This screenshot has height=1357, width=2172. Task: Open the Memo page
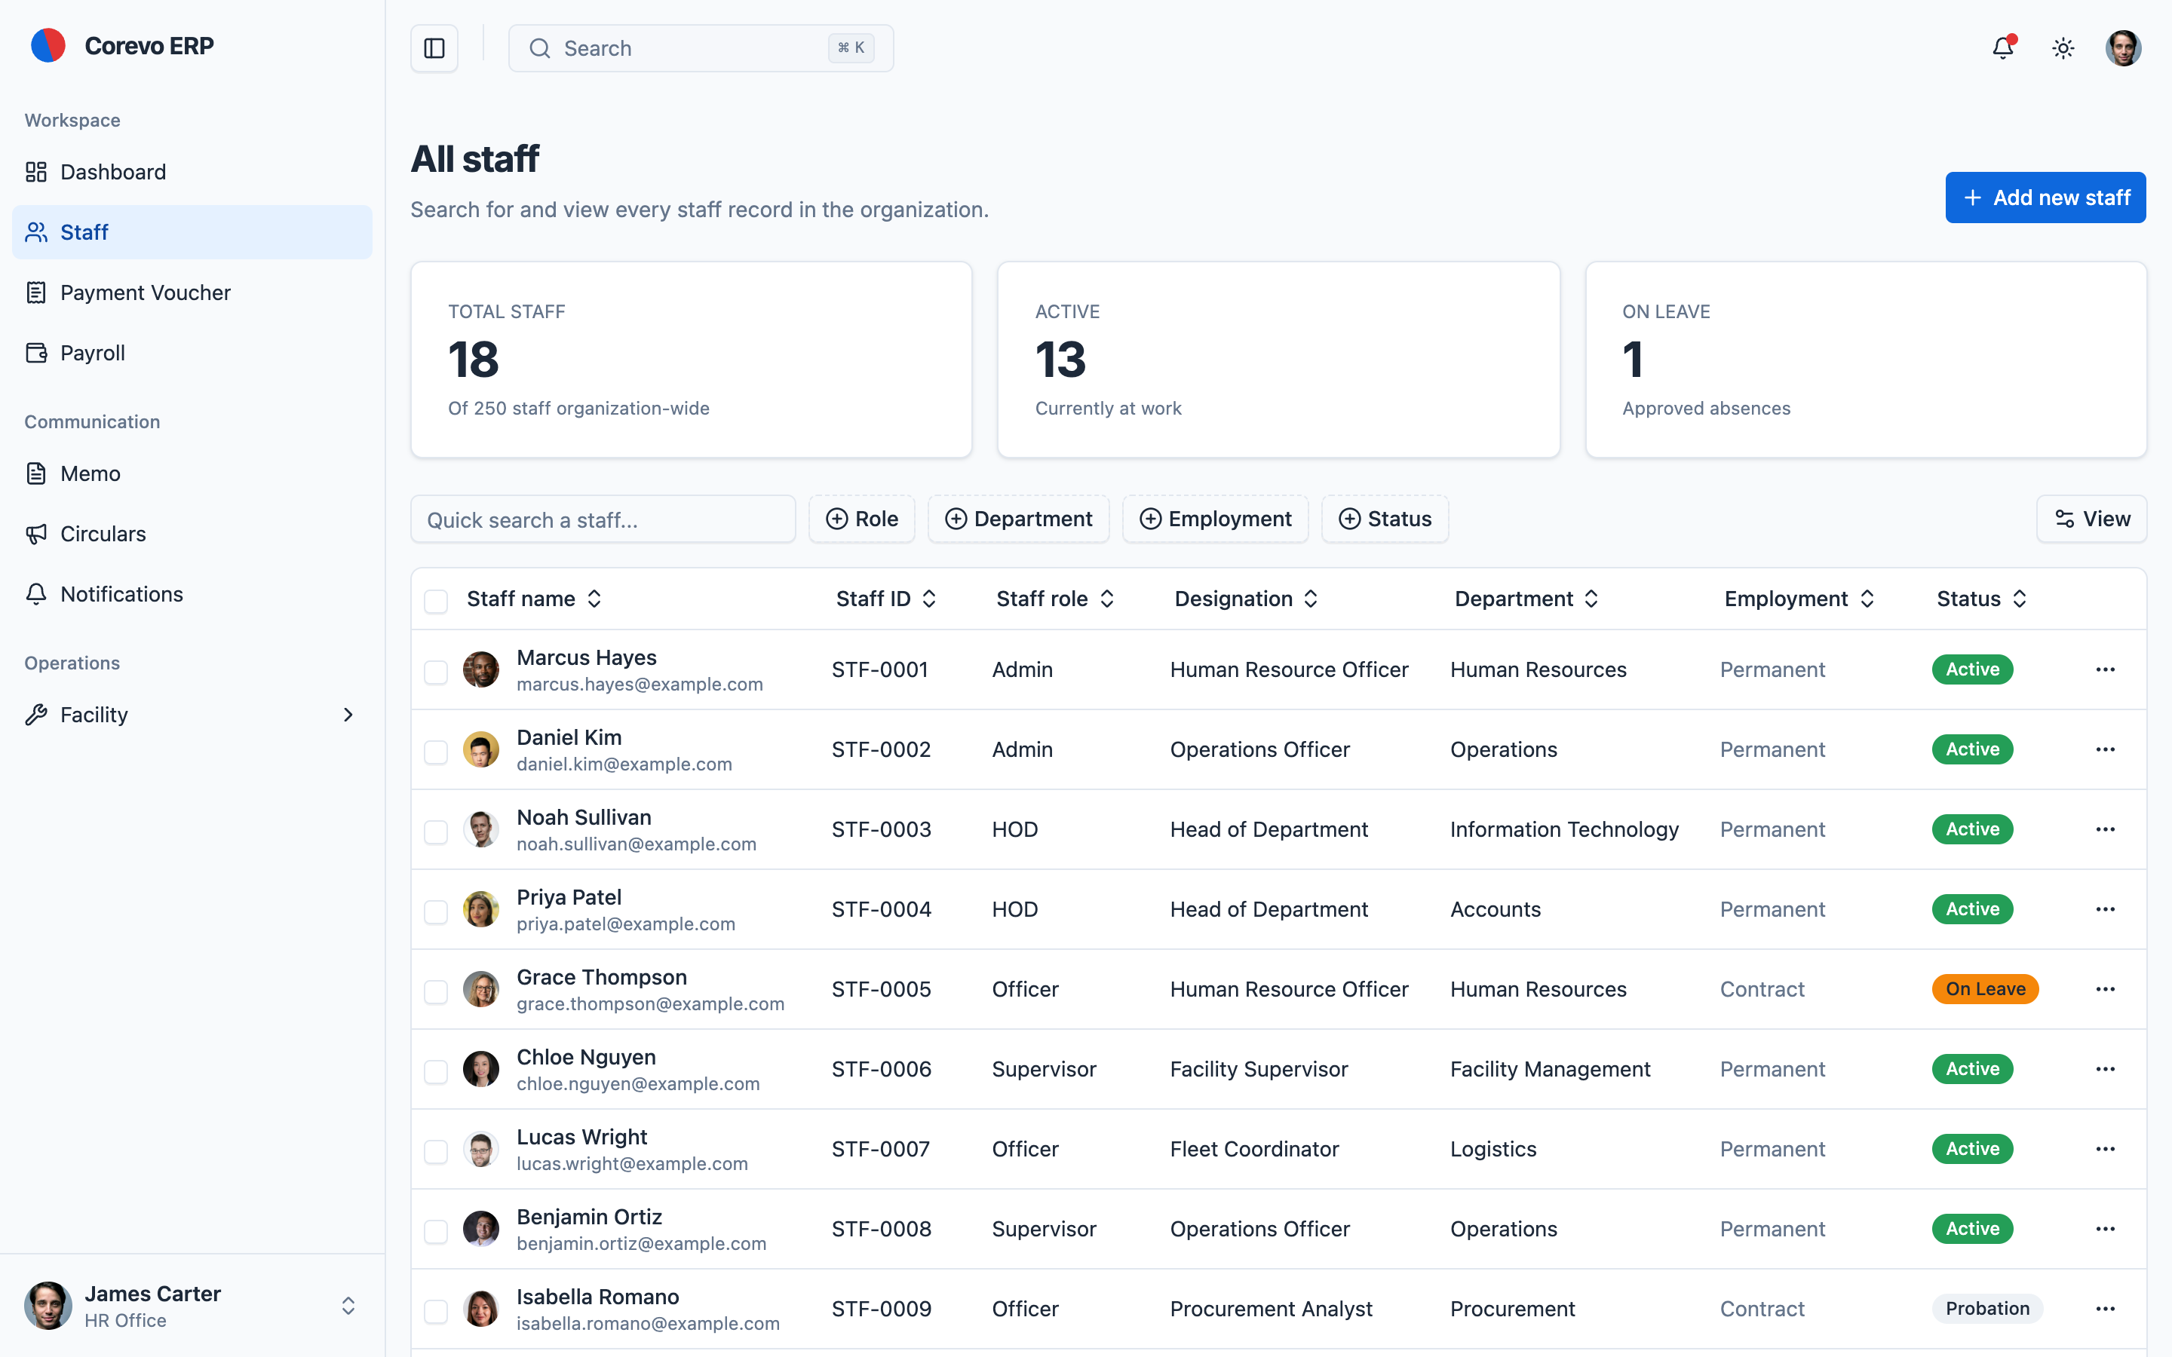point(192,473)
